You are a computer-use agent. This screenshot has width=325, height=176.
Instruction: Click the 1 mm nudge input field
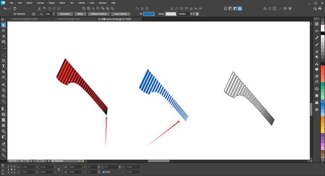[48, 14]
